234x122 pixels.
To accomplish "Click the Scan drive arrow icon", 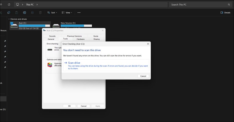I will coord(66,63).
